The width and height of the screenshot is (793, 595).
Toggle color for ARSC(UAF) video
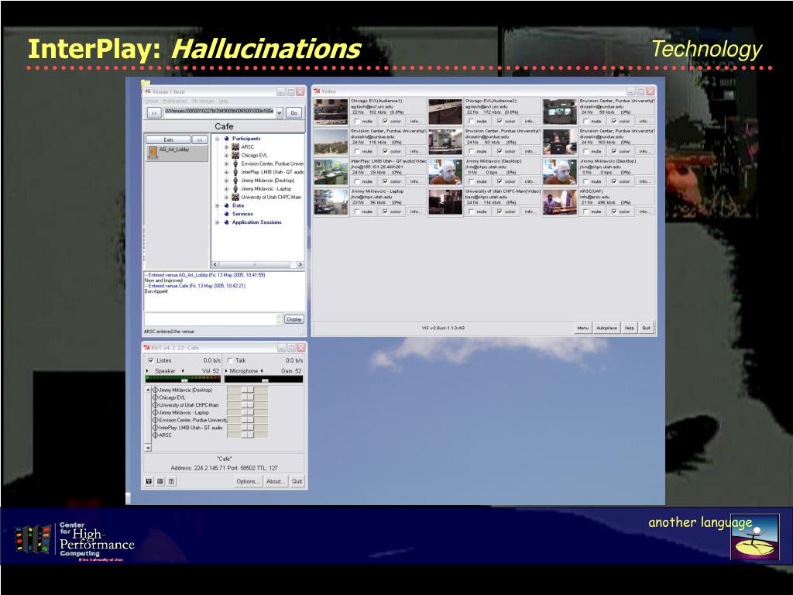tap(614, 212)
